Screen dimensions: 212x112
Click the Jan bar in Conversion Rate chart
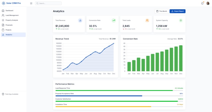(x=129, y=67)
